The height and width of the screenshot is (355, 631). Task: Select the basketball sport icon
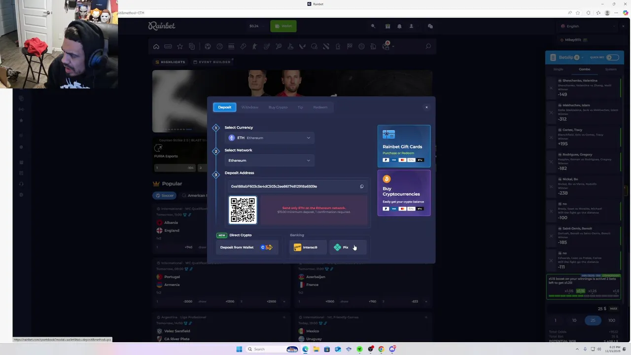click(x=219, y=46)
